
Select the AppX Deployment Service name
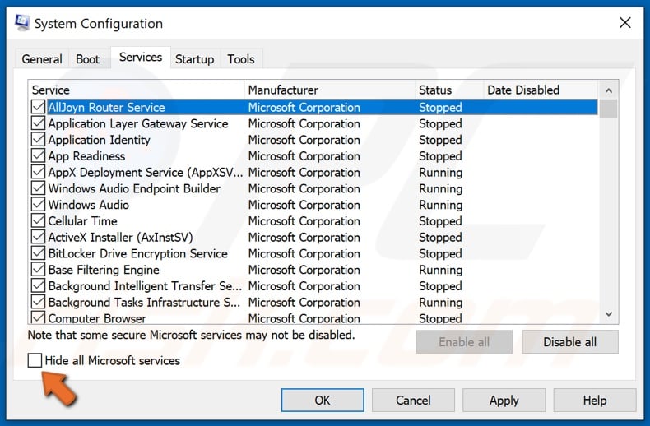(146, 172)
